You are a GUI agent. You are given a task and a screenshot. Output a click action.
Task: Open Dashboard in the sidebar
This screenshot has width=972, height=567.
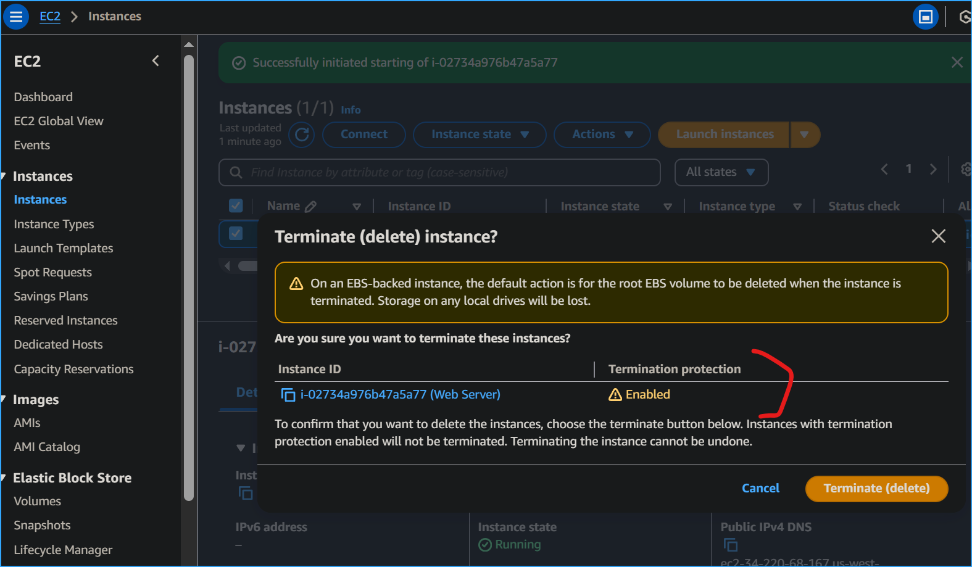(43, 97)
